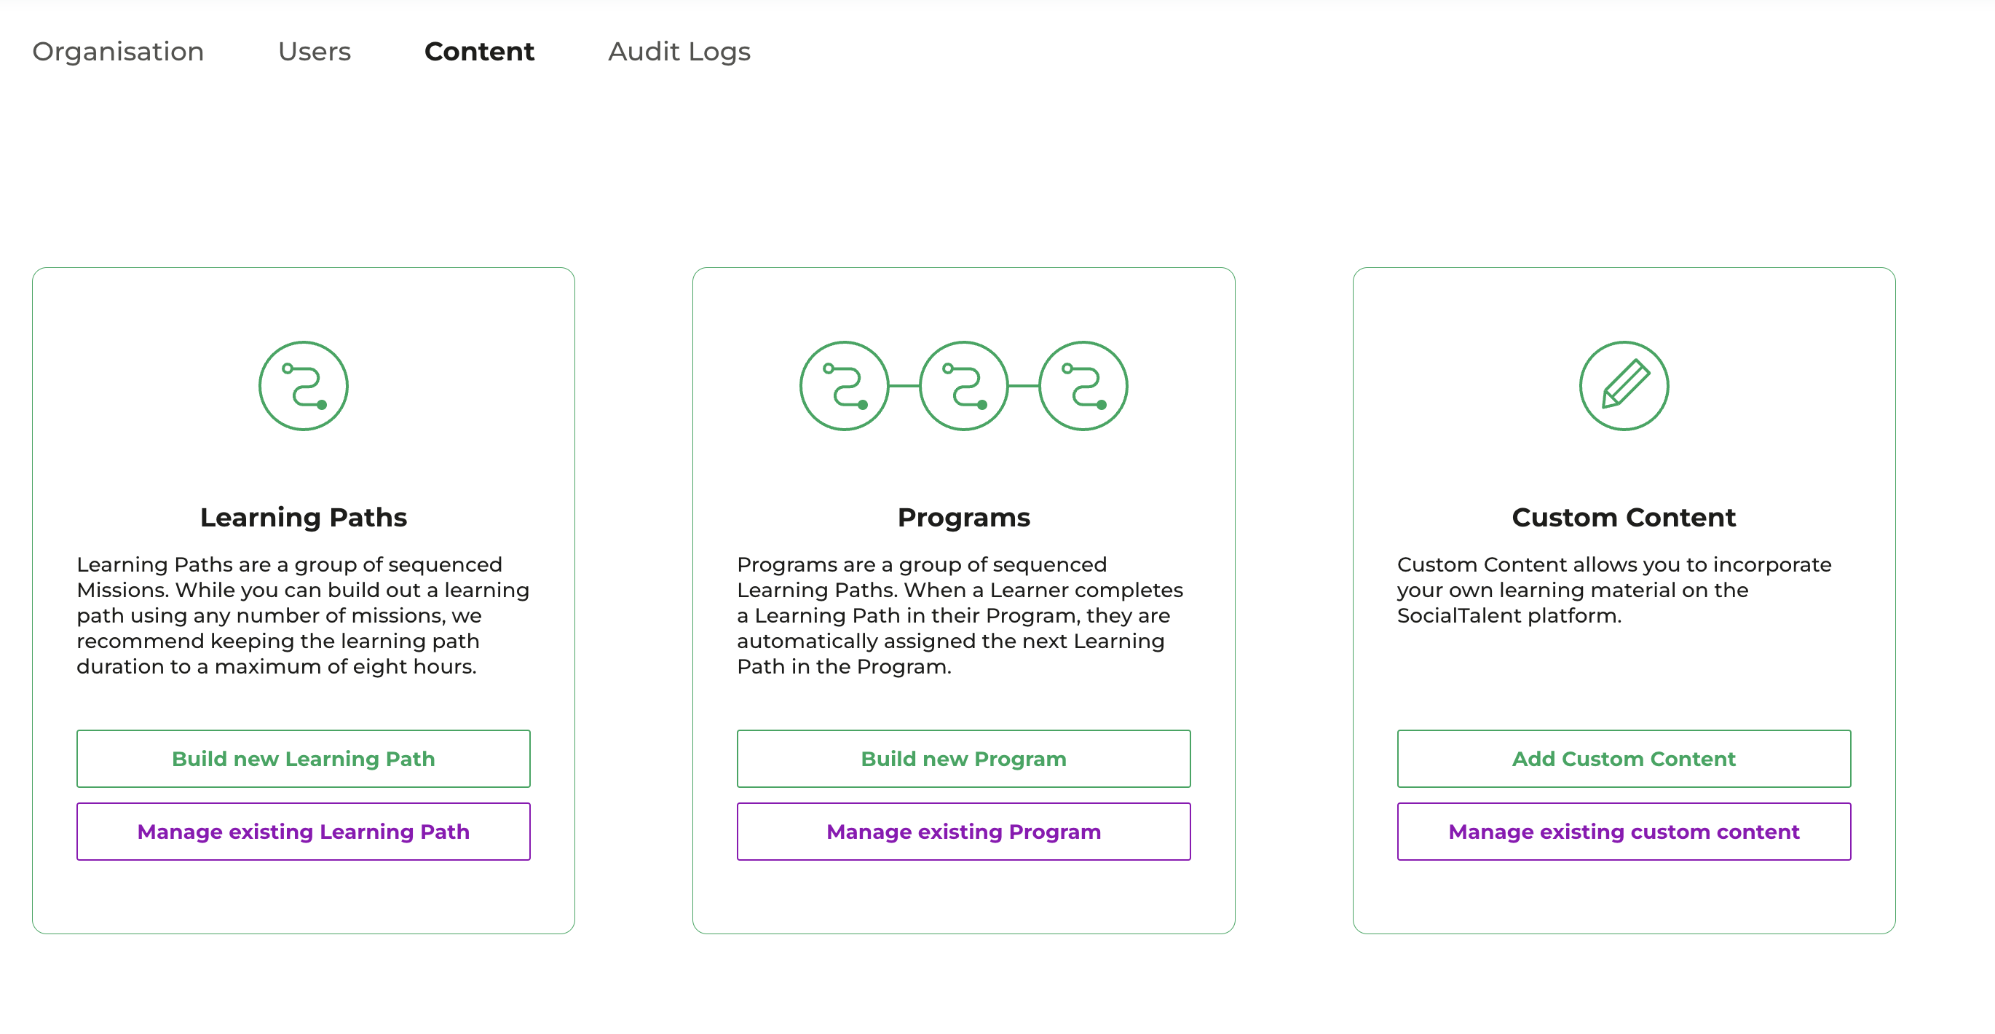Screen dimensions: 1995x1034
Task: Click the Learning Paths route icon
Action: point(303,386)
